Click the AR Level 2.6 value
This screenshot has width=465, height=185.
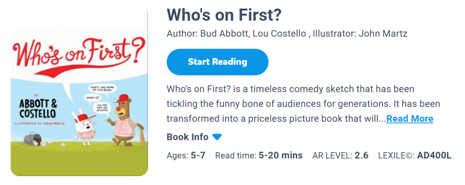361,156
